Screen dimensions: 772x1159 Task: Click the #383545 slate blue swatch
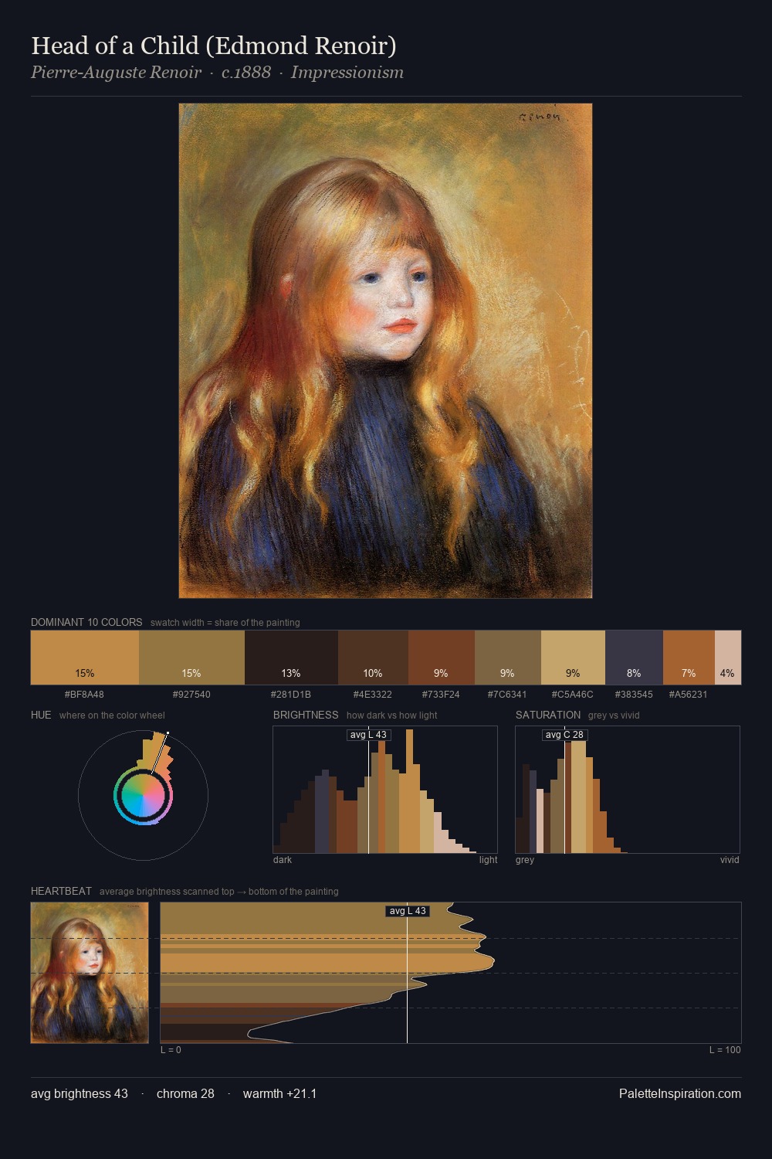[x=634, y=658]
